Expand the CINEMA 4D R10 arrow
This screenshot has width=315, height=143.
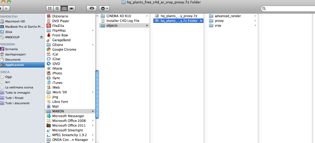pyautogui.click(x=147, y=16)
